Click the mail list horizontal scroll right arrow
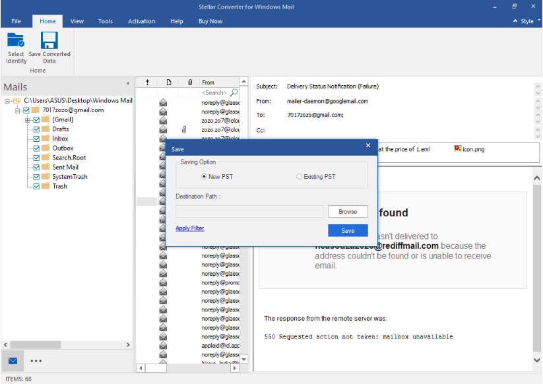543x384 pixels. [235, 368]
